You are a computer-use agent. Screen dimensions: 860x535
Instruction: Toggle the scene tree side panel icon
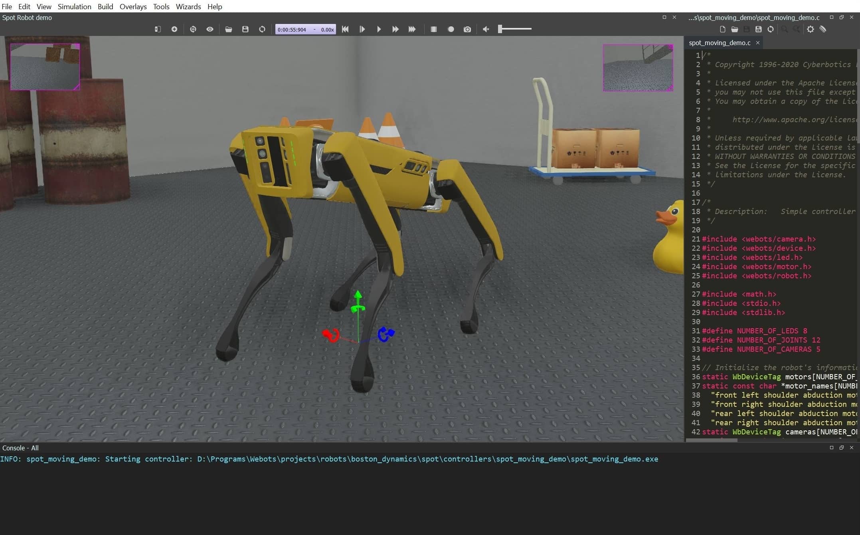pos(158,29)
